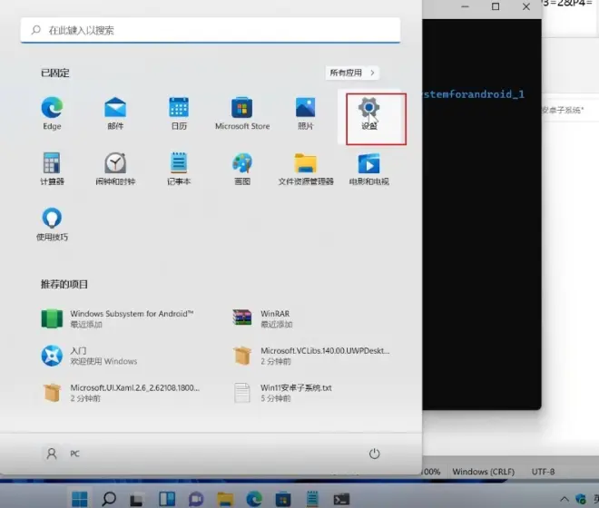Launch the 画图 Paint app
599x508 pixels.
coord(242,169)
